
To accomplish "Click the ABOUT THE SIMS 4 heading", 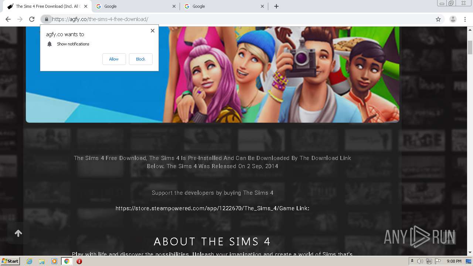I will coord(212,242).
